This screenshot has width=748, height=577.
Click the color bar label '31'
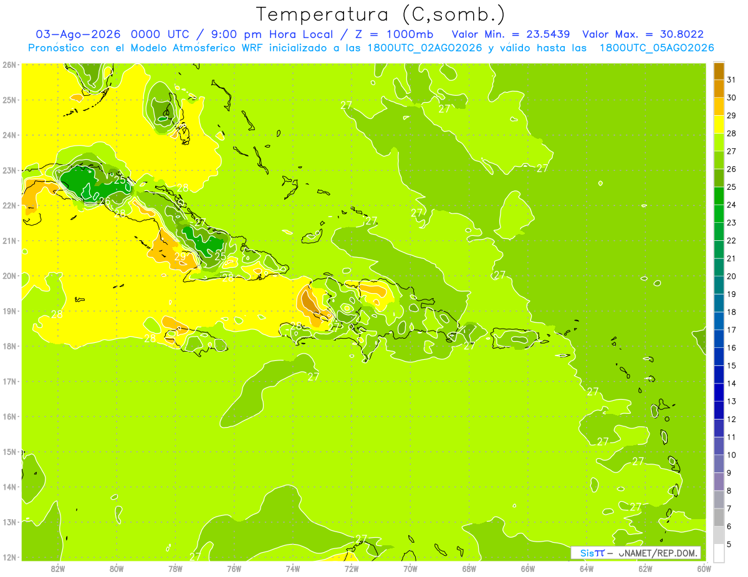(x=732, y=80)
